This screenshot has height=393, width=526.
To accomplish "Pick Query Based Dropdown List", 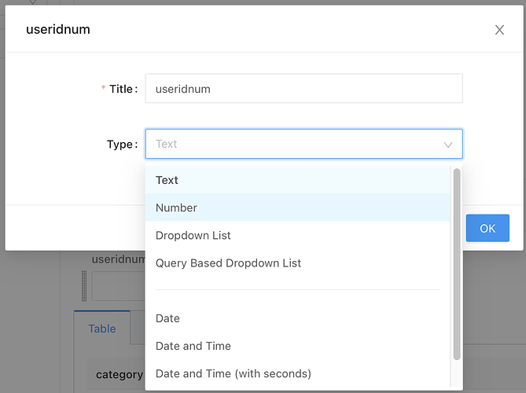I will click(297, 263).
